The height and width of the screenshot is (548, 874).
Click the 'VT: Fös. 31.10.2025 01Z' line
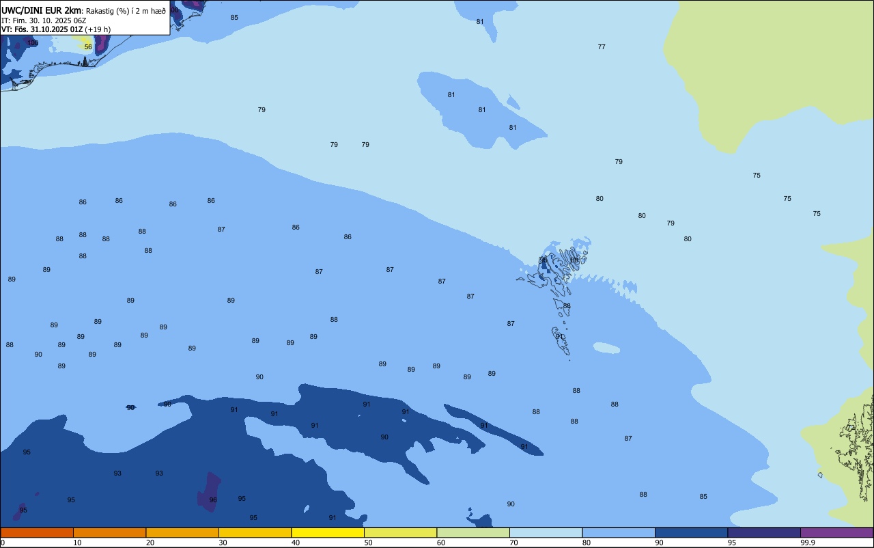click(42, 29)
